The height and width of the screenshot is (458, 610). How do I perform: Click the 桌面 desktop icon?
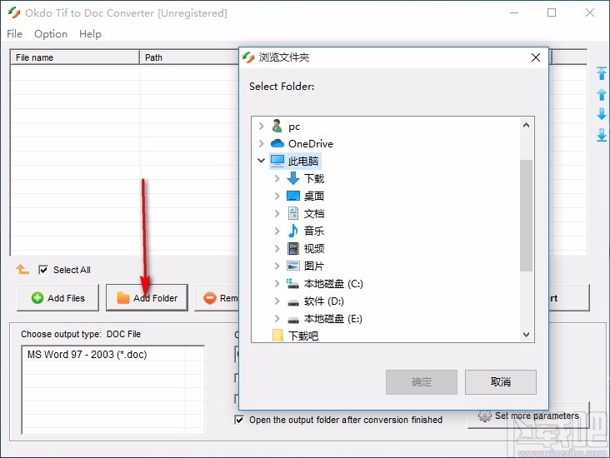pyautogui.click(x=293, y=196)
